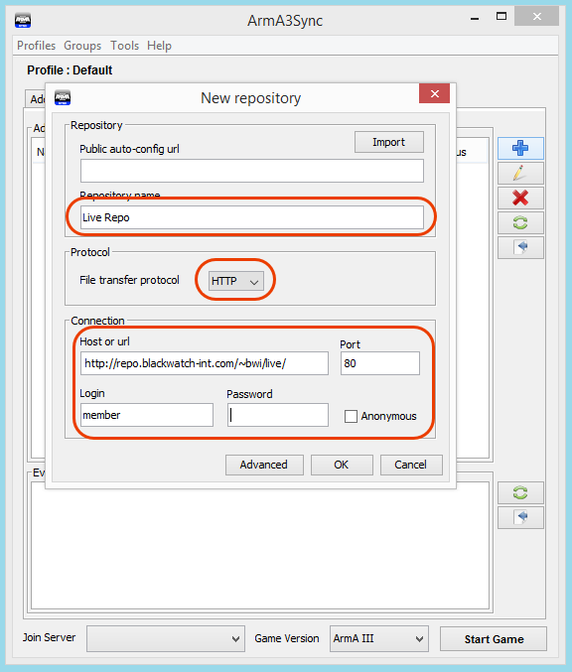Focus the Password input field

point(278,415)
